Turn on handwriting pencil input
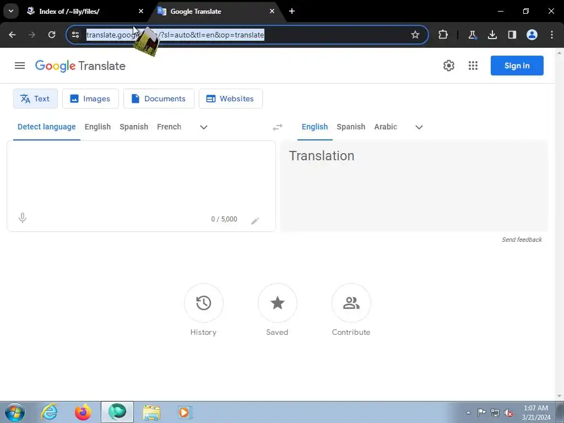Screen dimensions: 564x423 [x=255, y=220]
